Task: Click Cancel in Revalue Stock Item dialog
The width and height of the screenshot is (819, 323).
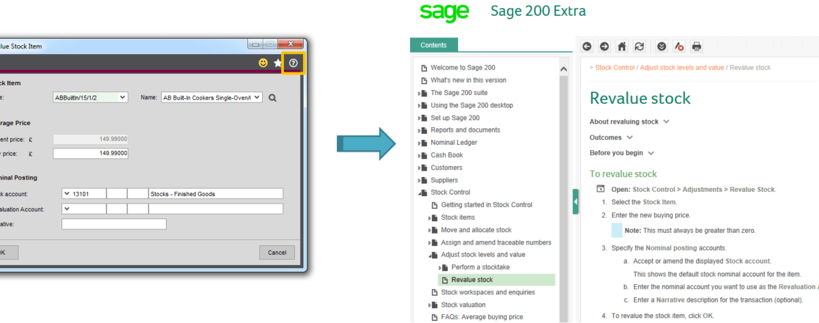Action: [x=277, y=253]
